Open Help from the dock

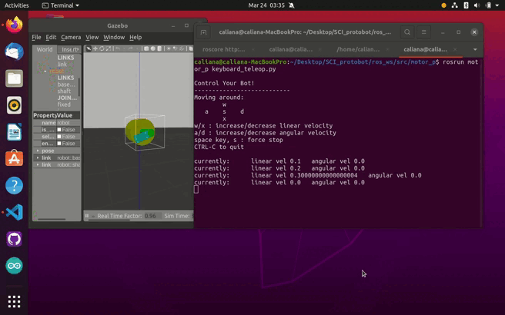tap(14, 185)
